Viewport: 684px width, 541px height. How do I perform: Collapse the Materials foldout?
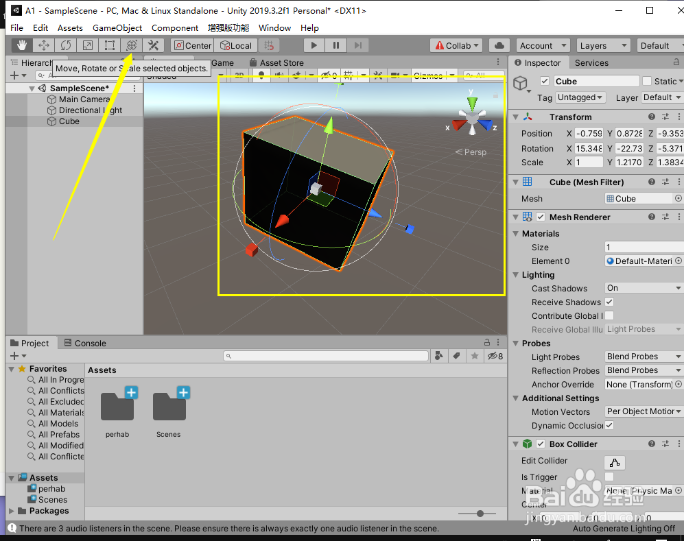[516, 233]
